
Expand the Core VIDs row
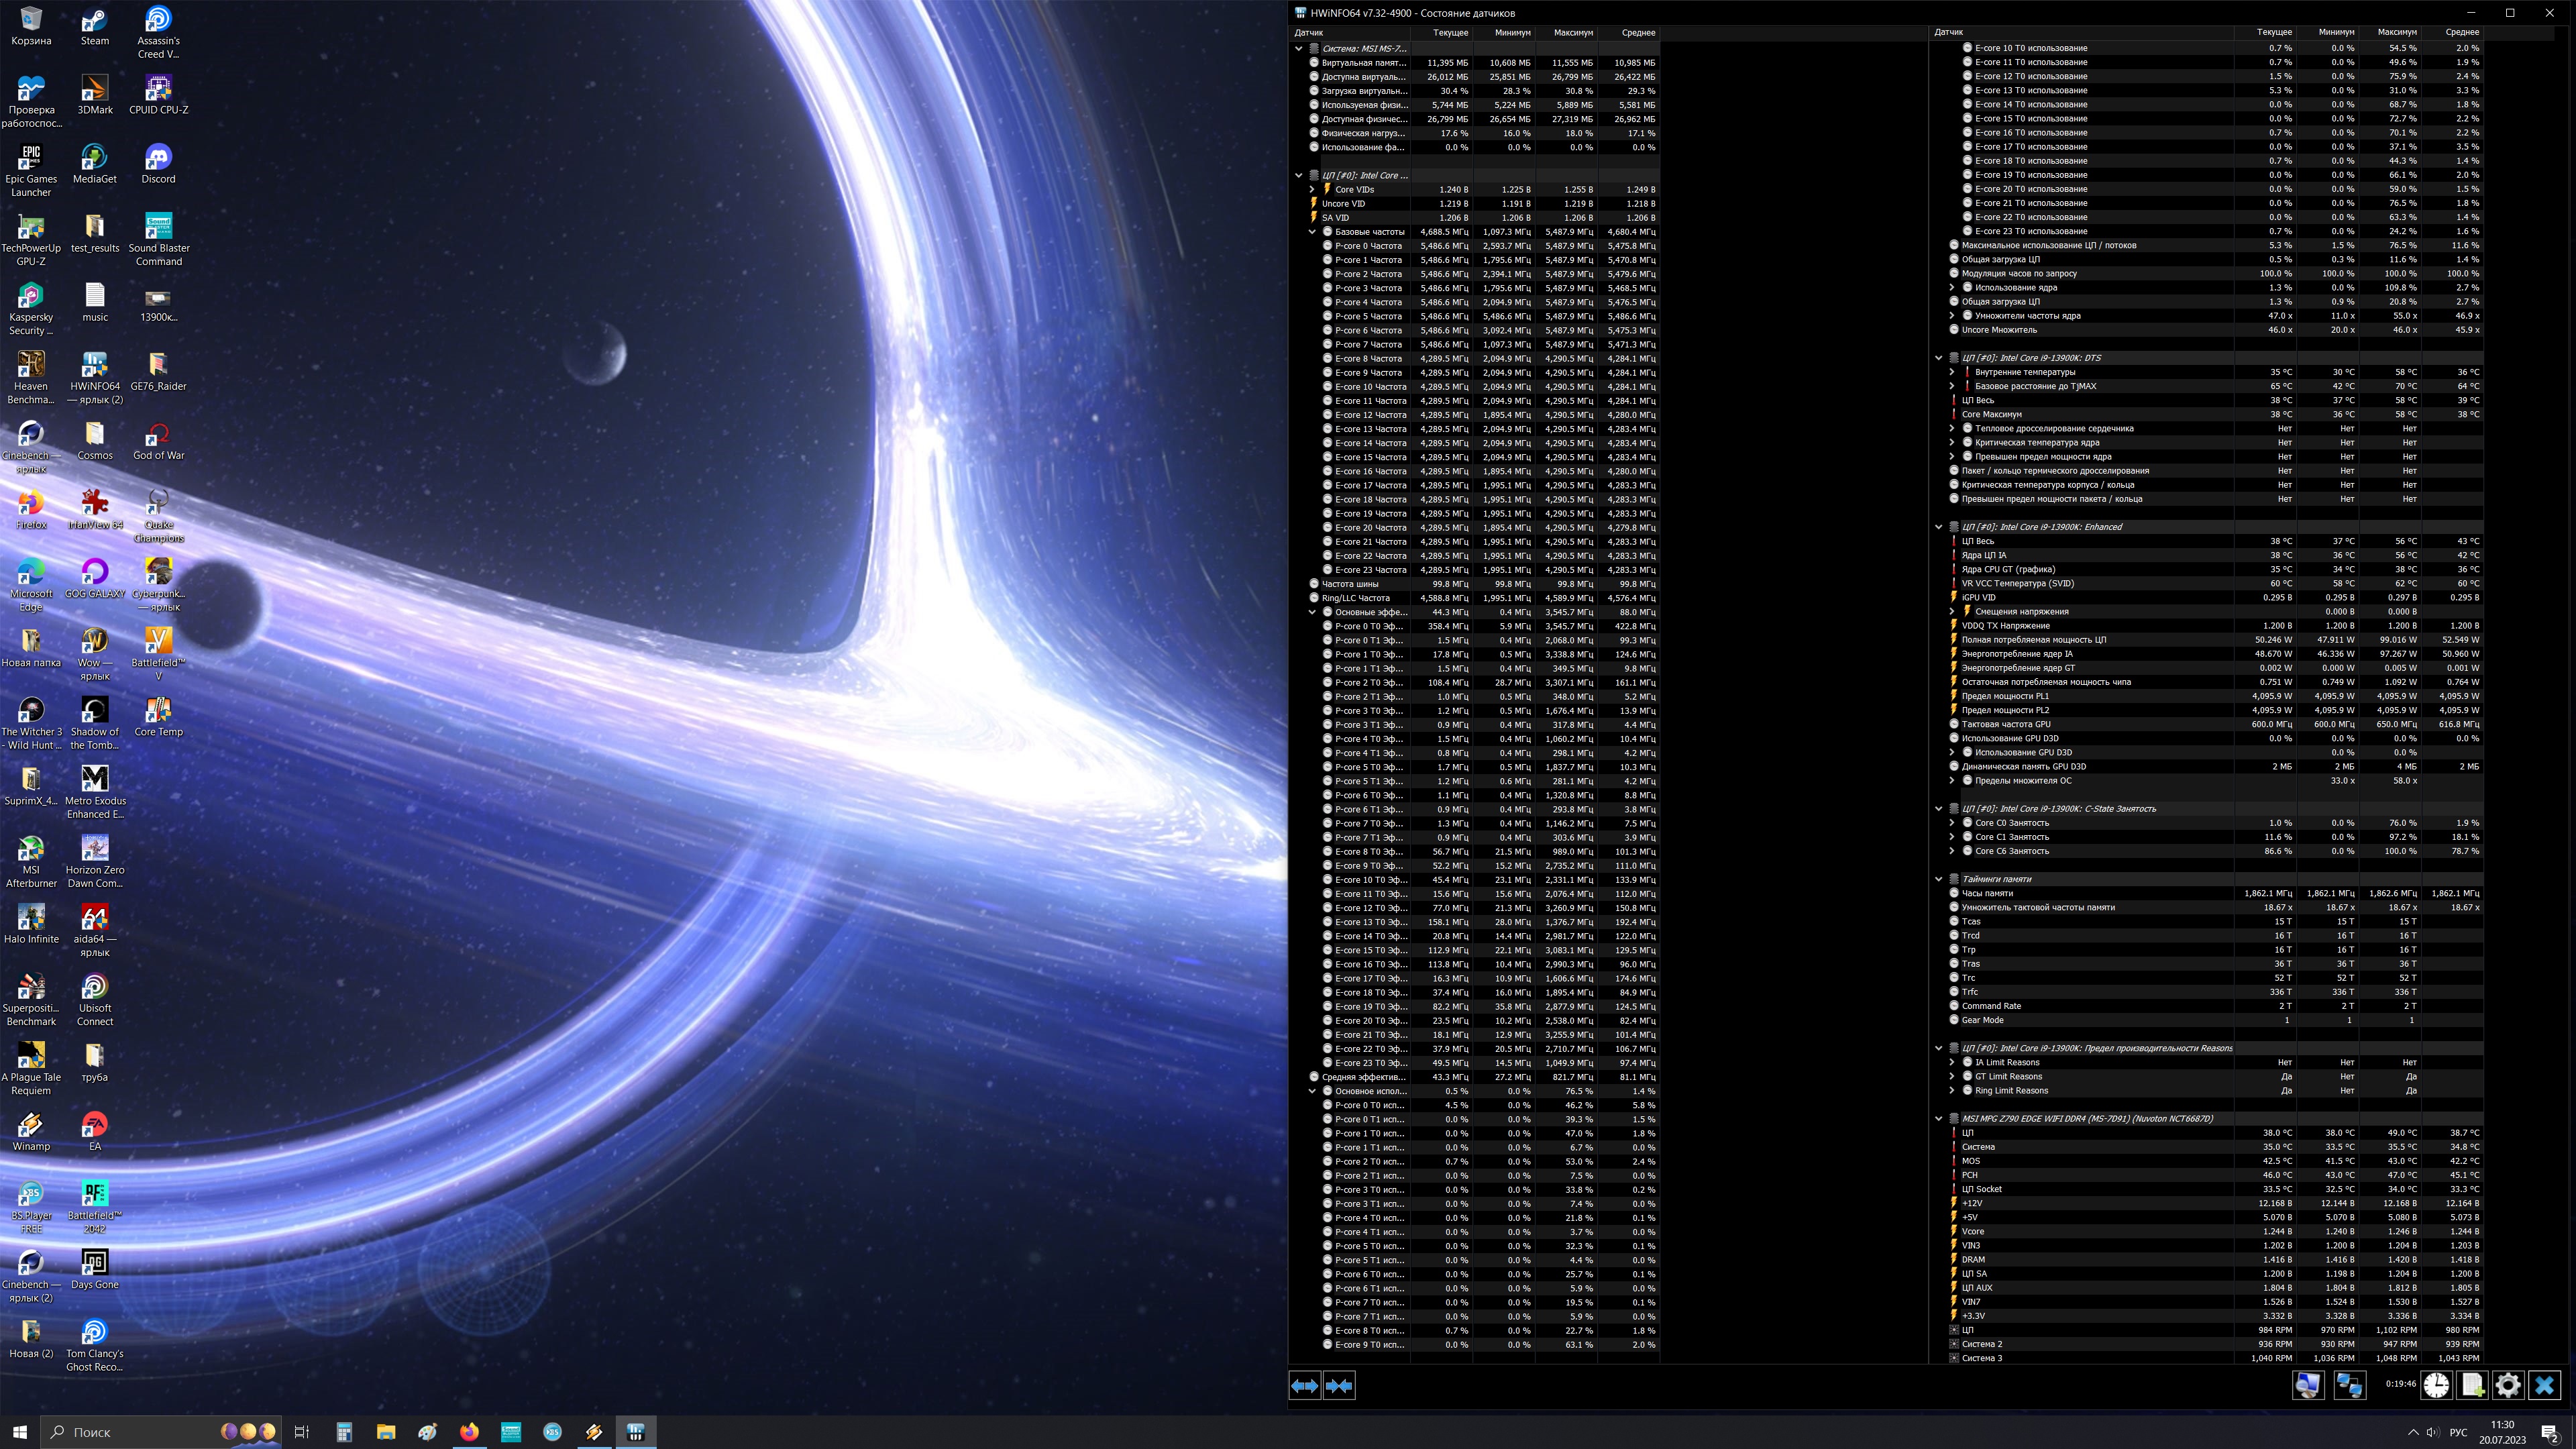coord(1312,189)
